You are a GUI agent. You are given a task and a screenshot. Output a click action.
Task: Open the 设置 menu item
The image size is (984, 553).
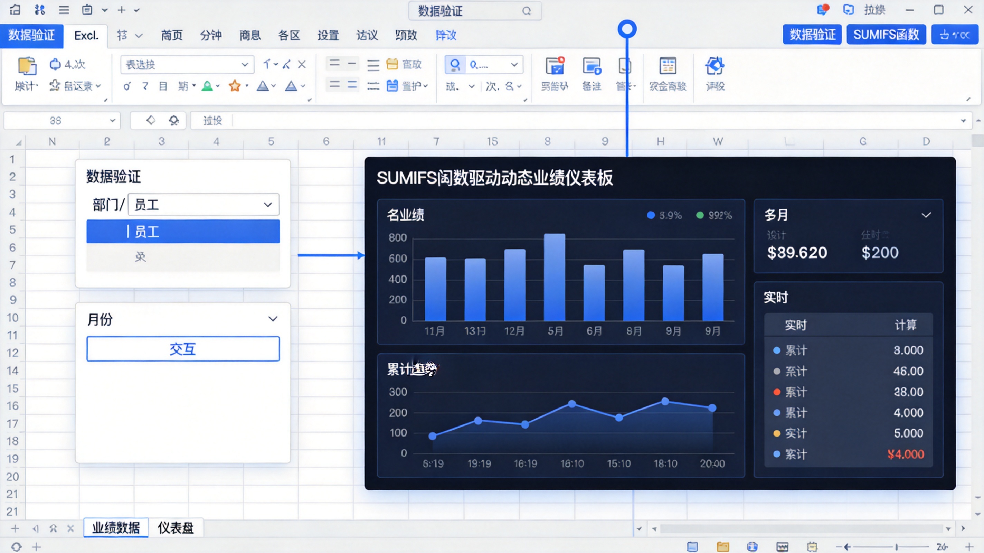[328, 35]
